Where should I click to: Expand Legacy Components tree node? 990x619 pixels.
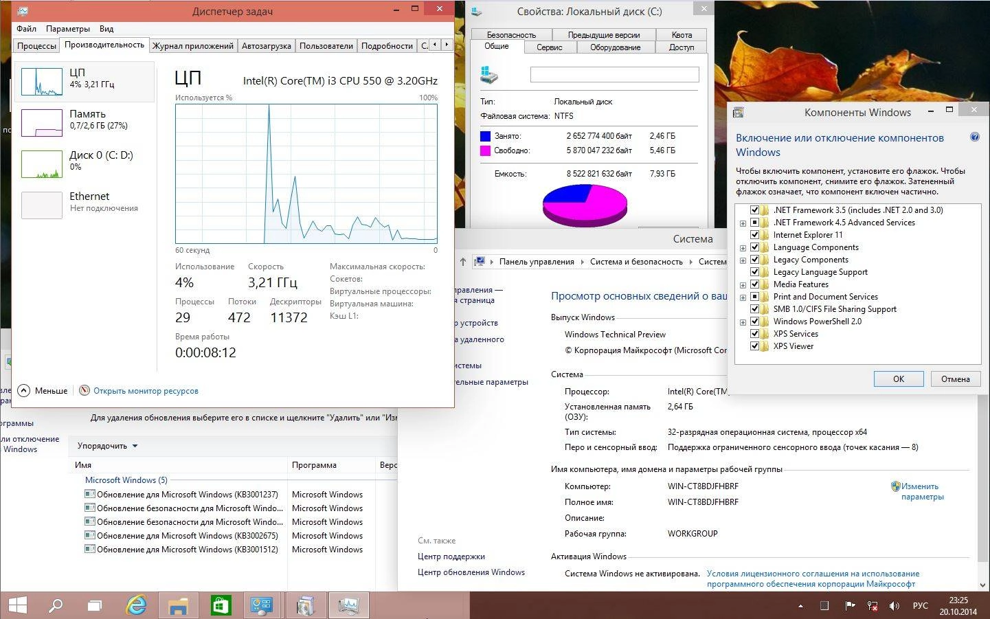coord(743,260)
